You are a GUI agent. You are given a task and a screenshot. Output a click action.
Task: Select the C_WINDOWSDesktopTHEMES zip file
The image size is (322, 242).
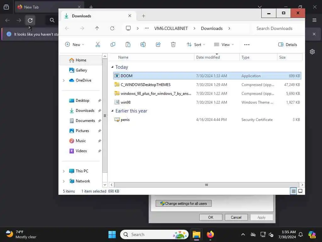[207, 84]
